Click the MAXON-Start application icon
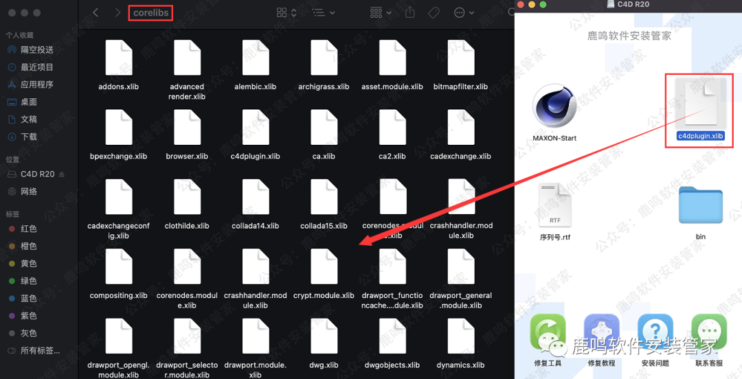The height and width of the screenshot is (379, 742). 554,108
